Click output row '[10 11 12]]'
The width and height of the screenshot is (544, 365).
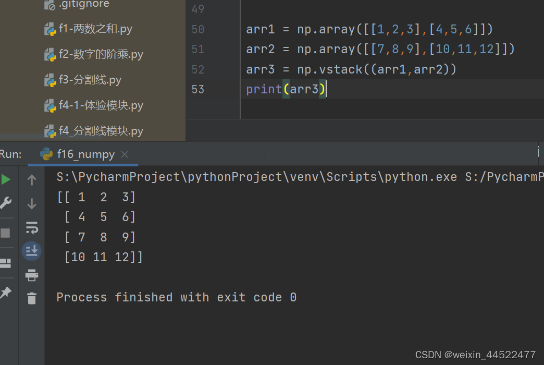(x=103, y=257)
